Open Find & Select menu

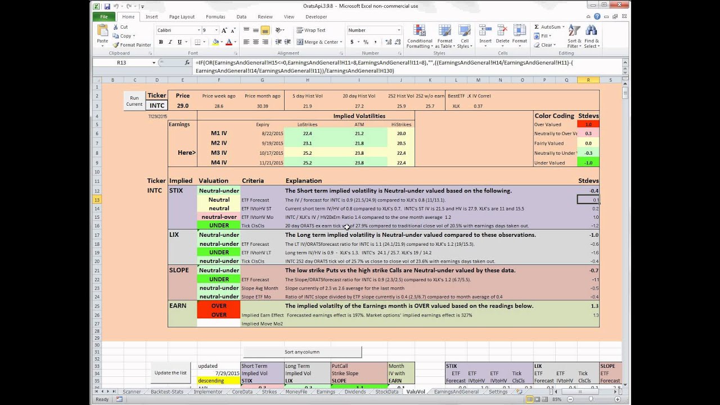click(592, 37)
